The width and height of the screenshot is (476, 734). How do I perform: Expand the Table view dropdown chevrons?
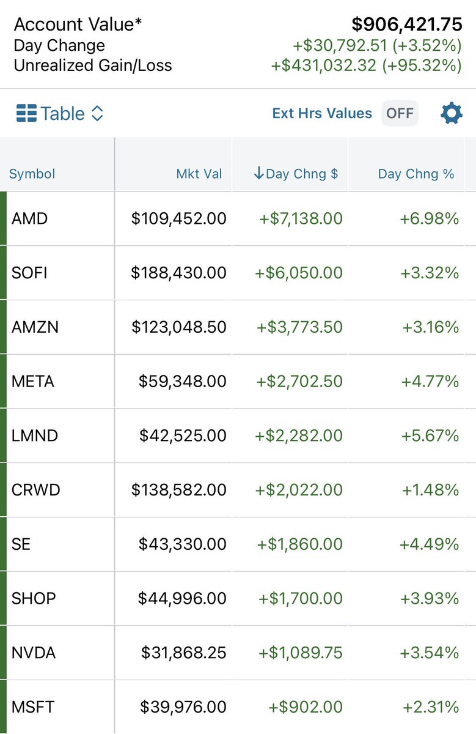click(97, 113)
